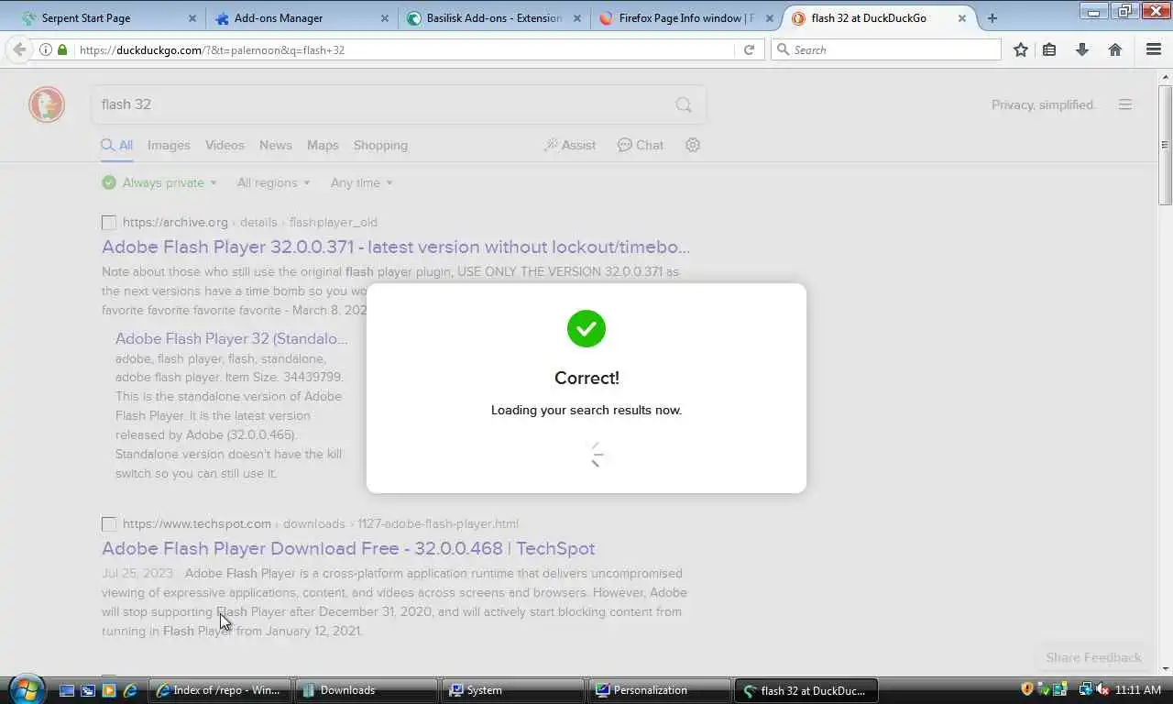Select the Videos search category
1173x704 pixels.
[x=225, y=145]
